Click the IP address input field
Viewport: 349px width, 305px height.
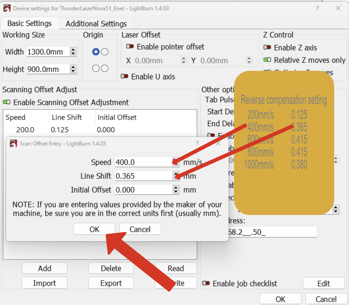click(272, 232)
